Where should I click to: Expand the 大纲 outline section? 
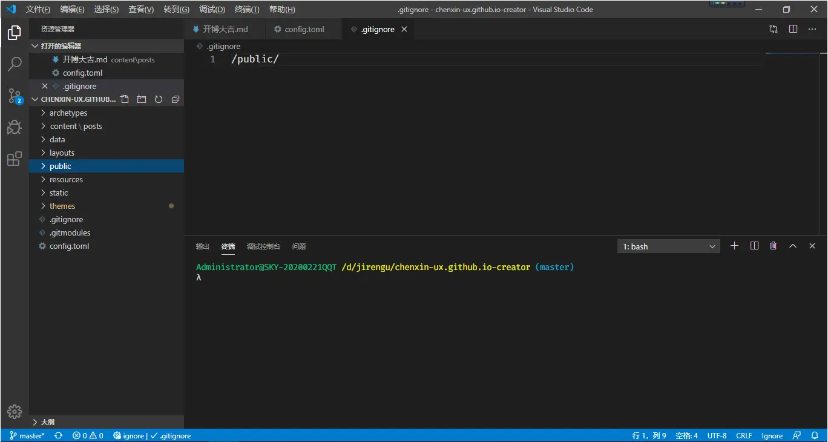point(107,422)
